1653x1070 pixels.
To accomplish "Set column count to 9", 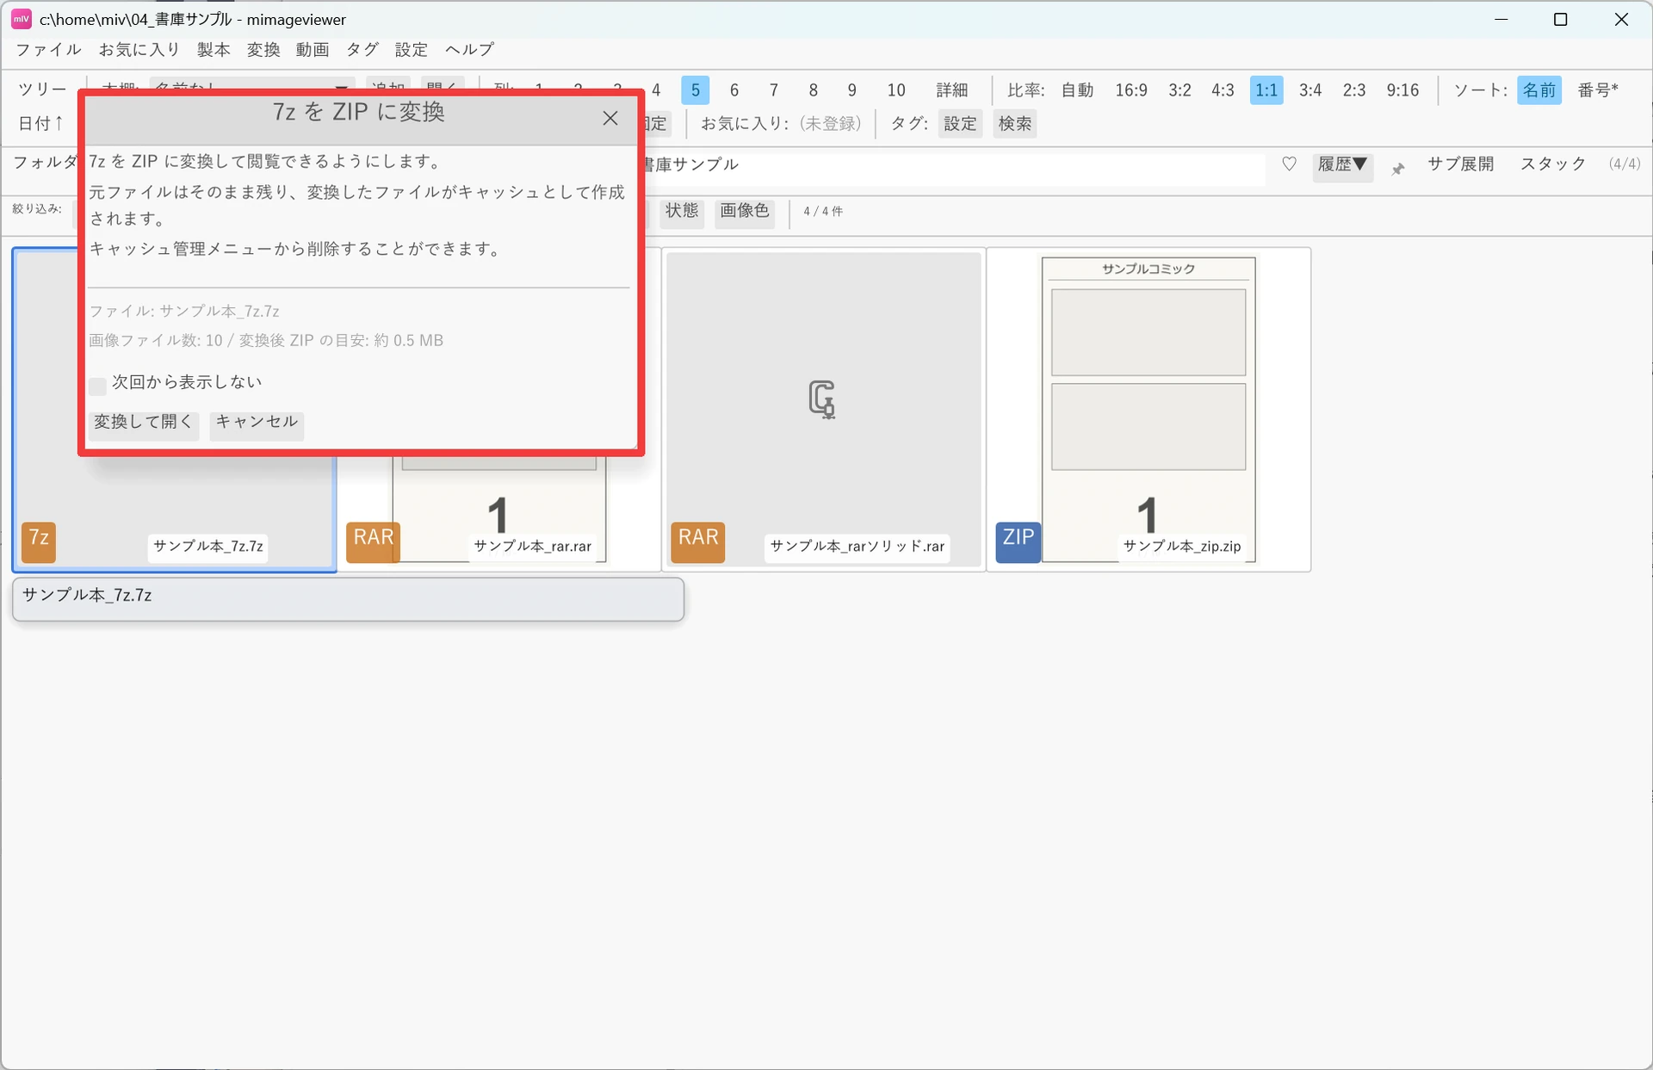I will [851, 90].
